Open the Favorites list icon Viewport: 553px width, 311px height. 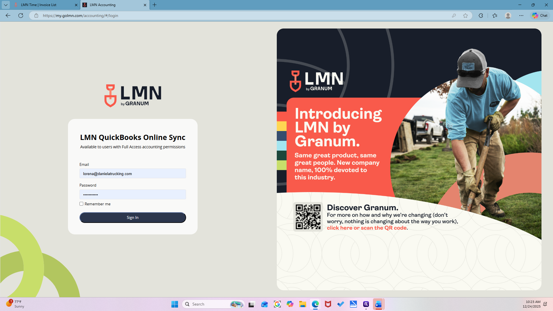495,16
